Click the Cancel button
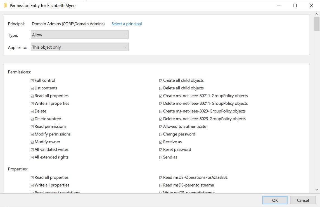Screen dimensions: 320x207 (x=303, y=200)
